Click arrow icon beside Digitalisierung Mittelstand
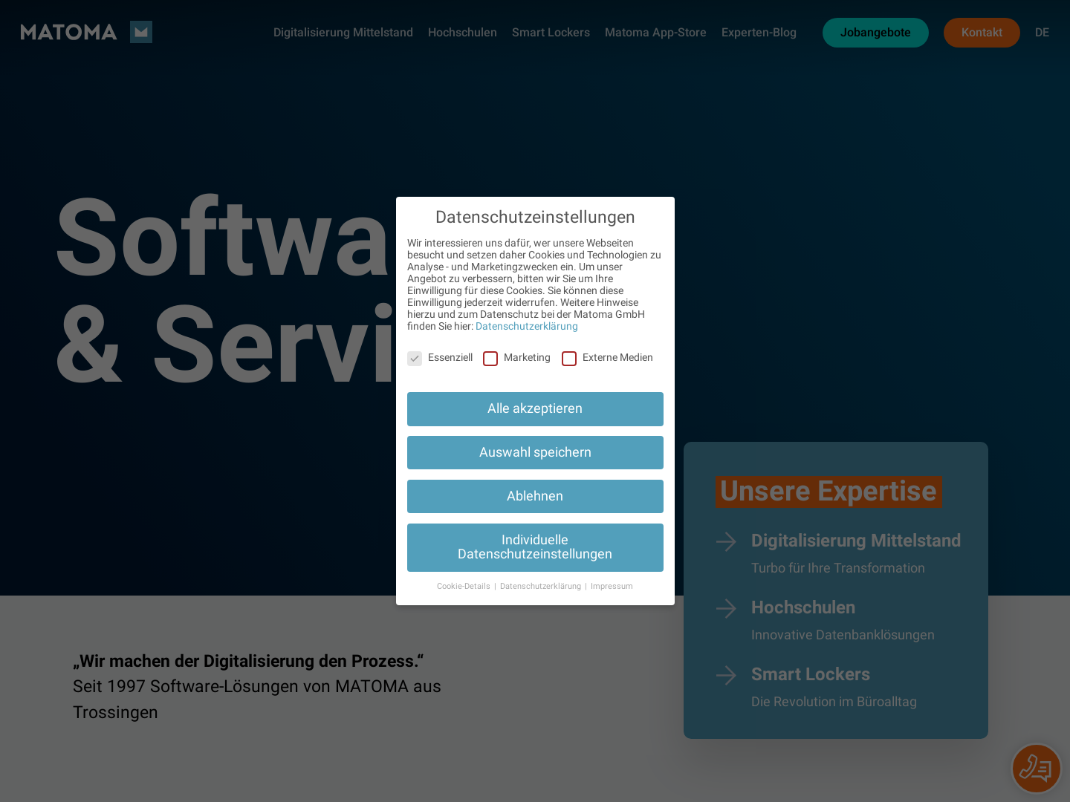The height and width of the screenshot is (802, 1070). point(726,541)
